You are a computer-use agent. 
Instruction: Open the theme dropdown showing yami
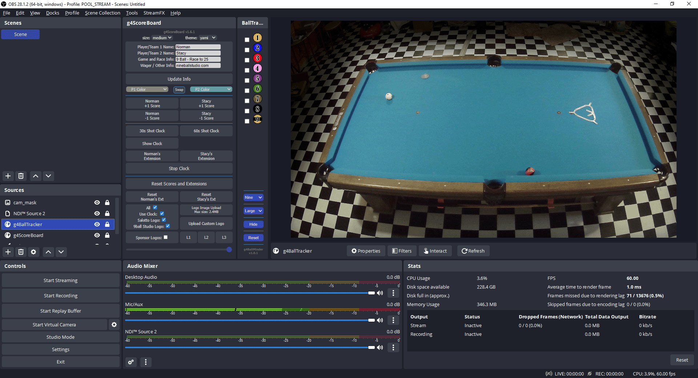coord(207,37)
